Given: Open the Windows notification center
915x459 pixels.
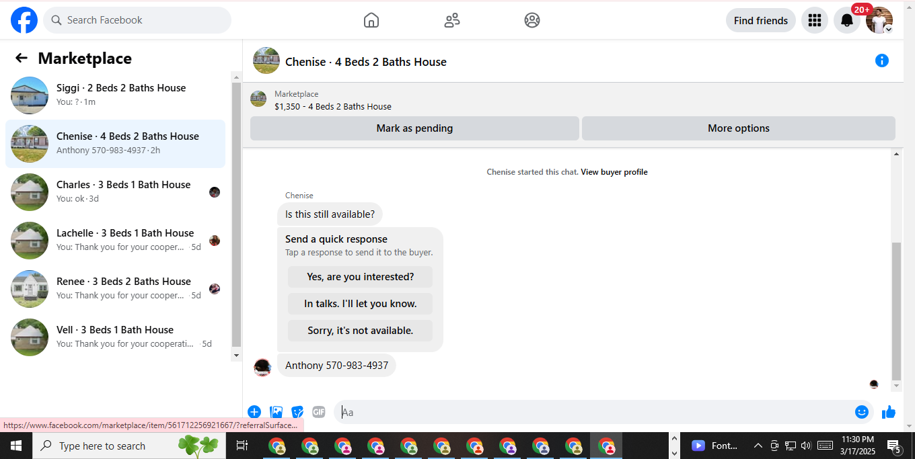Looking at the screenshot, I should point(894,446).
